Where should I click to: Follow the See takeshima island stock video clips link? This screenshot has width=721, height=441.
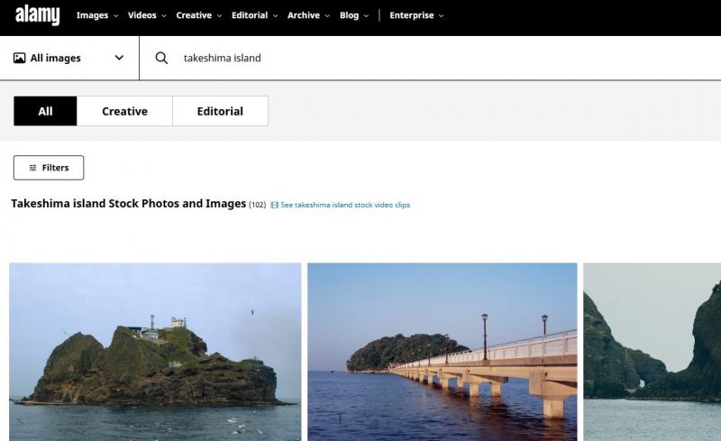tap(345, 205)
